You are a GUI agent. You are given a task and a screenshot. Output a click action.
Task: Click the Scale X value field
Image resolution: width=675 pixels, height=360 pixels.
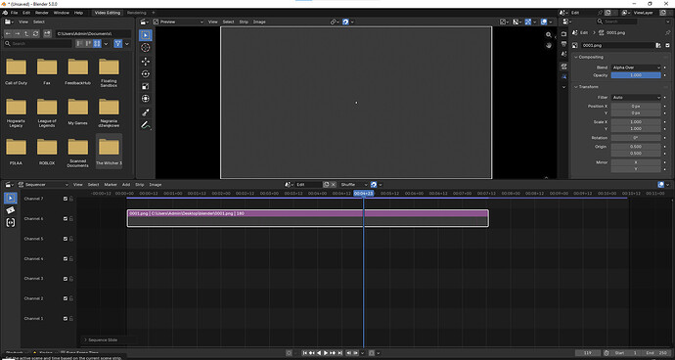click(x=636, y=122)
